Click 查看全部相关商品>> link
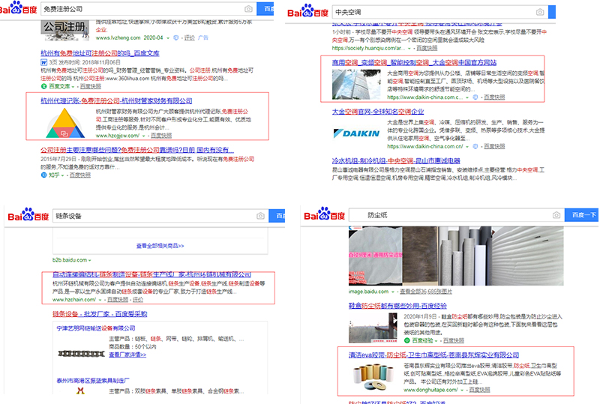 (x=160, y=246)
